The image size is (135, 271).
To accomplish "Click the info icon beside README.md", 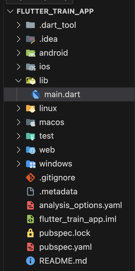I will click(x=30, y=261).
